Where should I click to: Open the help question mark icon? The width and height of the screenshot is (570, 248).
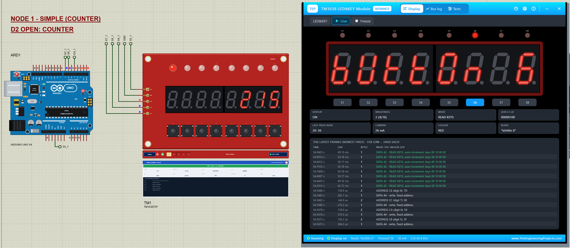pos(534,9)
